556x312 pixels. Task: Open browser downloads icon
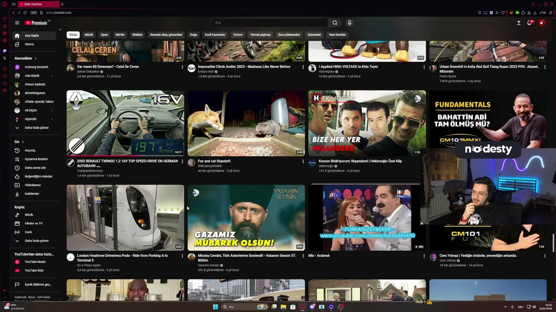pyautogui.click(x=535, y=13)
